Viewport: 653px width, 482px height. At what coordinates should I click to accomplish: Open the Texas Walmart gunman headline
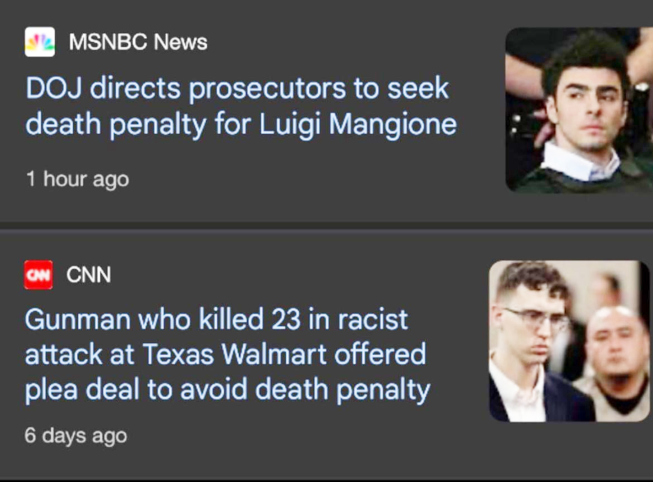point(227,355)
